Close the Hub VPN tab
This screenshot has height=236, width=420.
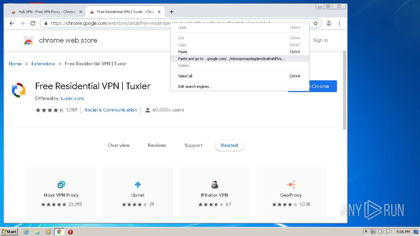tap(81, 12)
